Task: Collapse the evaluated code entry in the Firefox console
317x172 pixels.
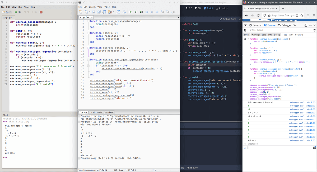Action: (x=248, y=39)
